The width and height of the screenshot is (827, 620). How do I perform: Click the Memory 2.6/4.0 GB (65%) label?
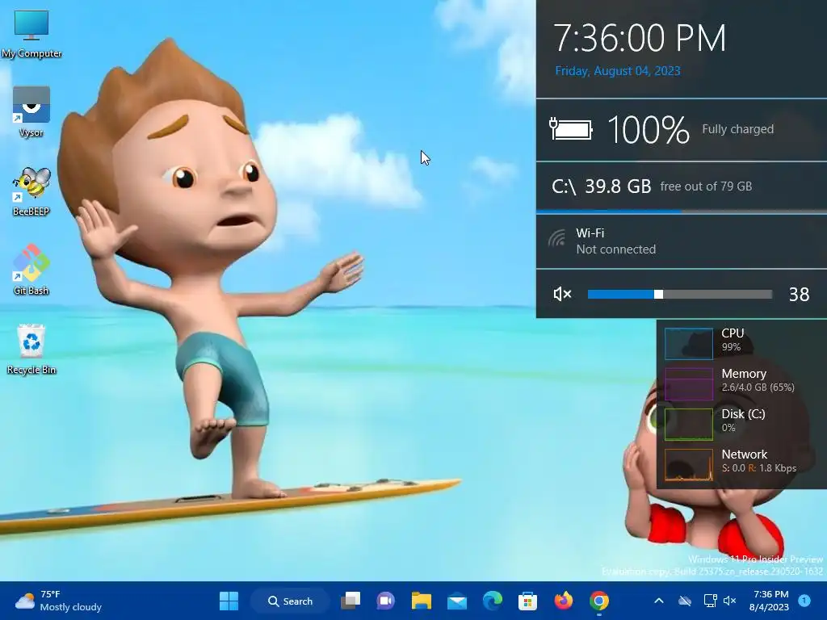(x=758, y=380)
